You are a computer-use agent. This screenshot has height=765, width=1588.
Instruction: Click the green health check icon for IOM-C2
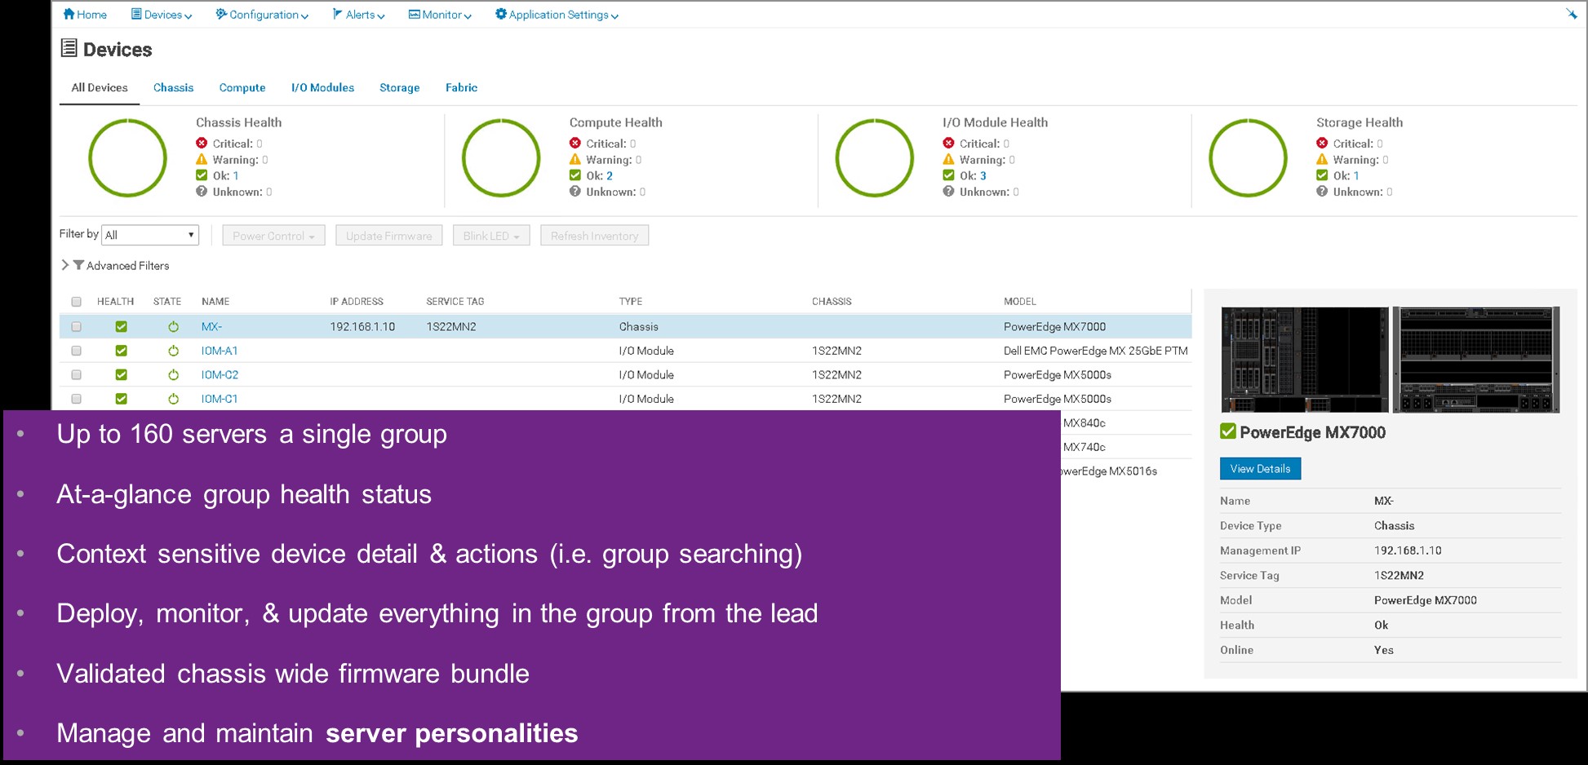click(121, 375)
